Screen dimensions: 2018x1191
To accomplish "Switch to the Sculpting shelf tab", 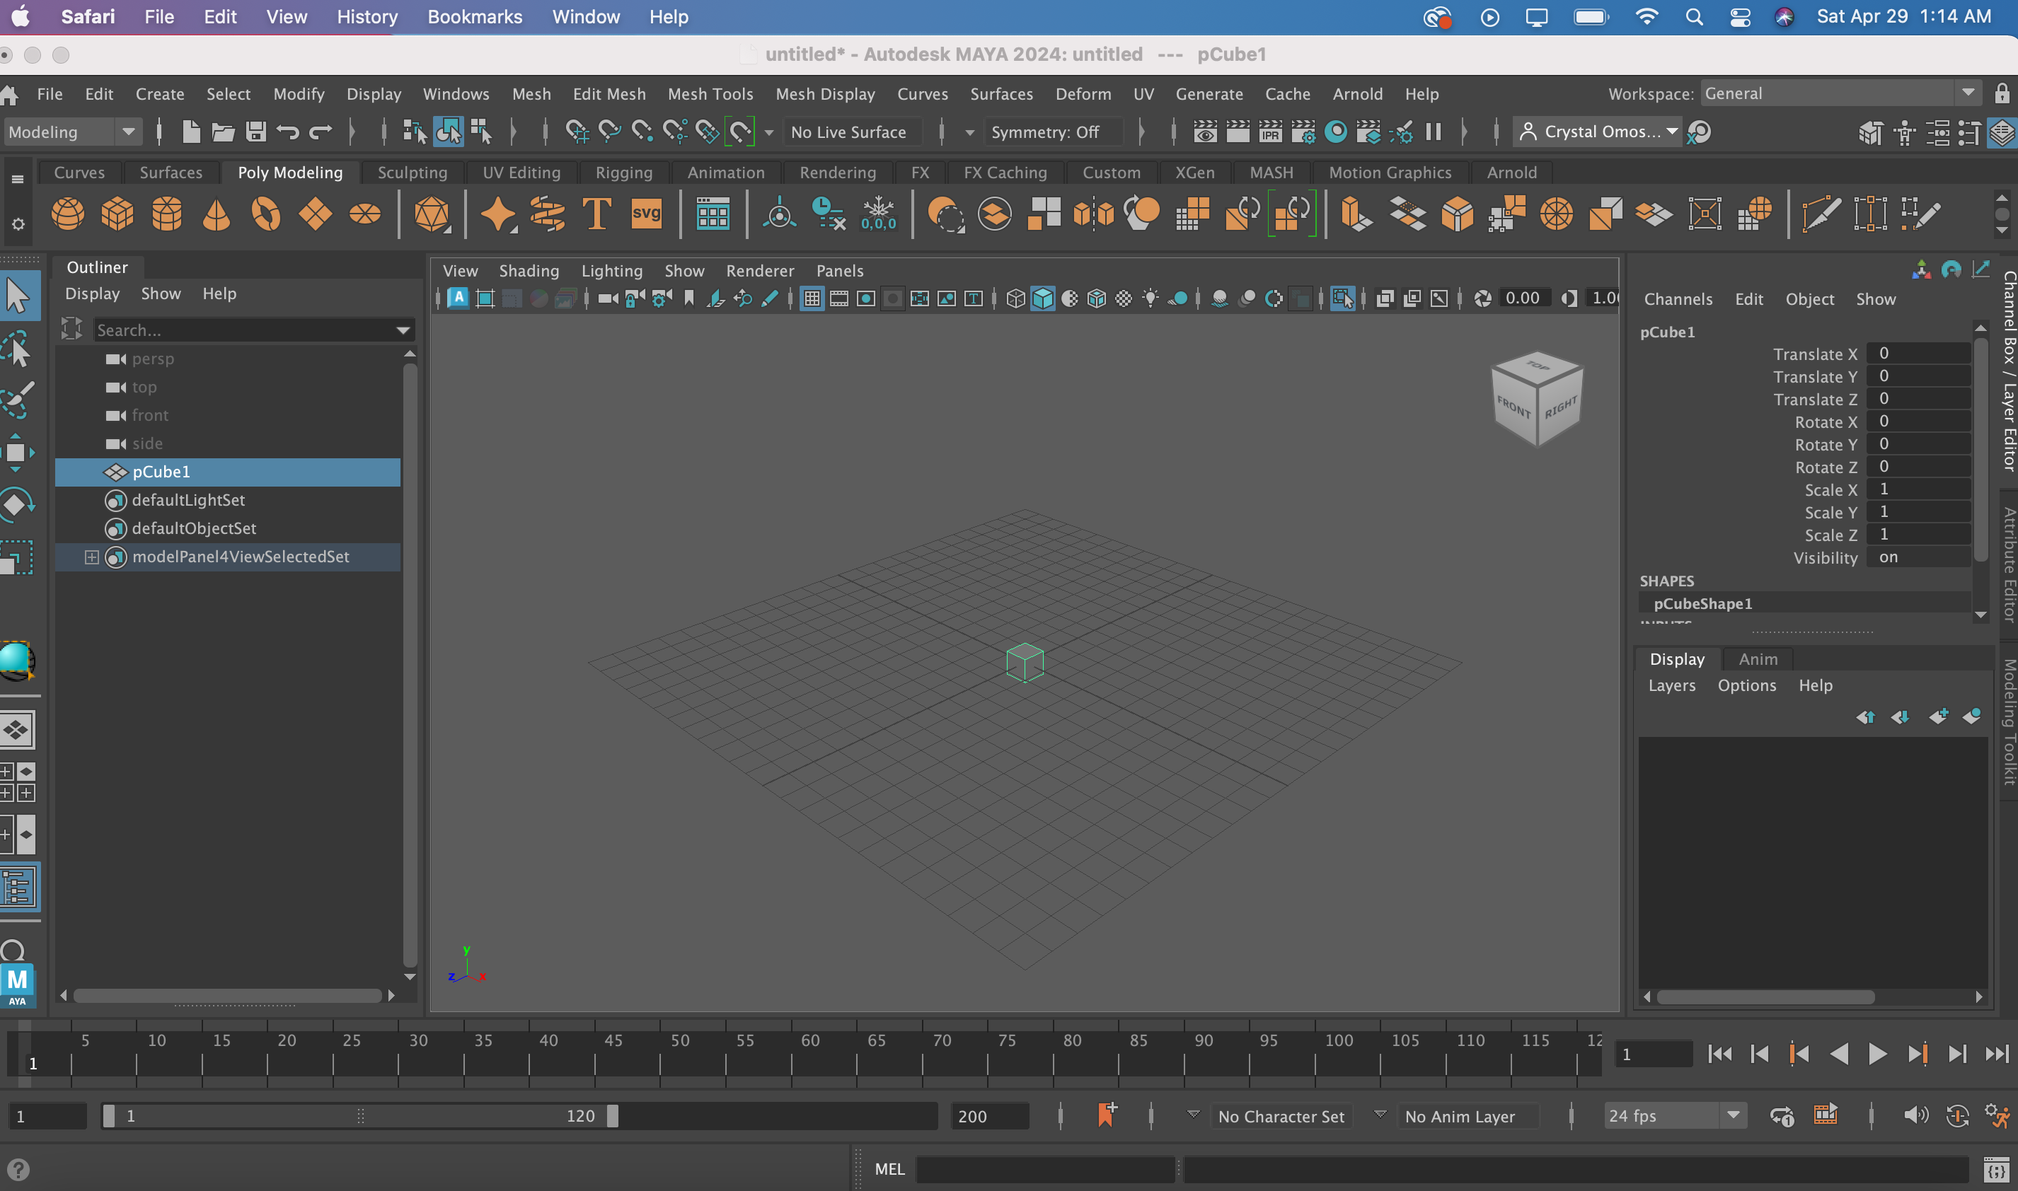I will tap(412, 173).
